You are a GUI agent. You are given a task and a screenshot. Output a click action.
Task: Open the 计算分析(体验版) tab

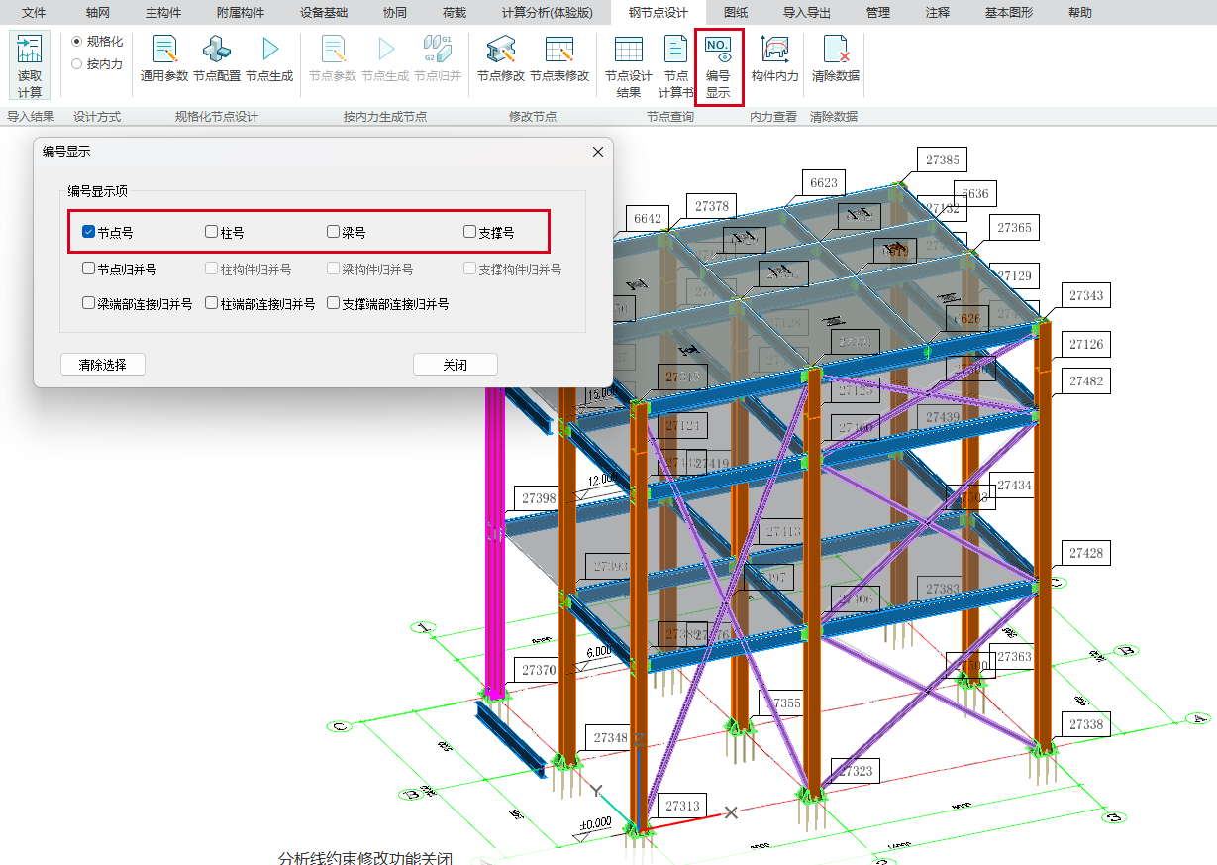click(547, 13)
